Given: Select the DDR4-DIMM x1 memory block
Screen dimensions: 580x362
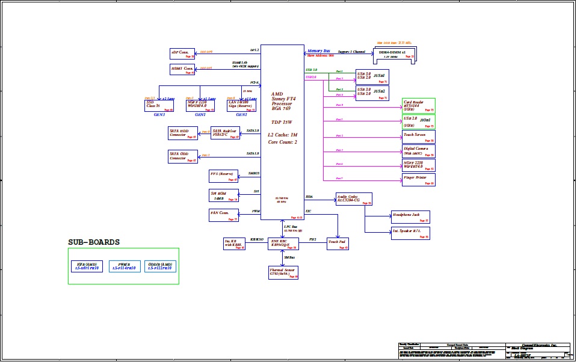Looking at the screenshot, I should [x=395, y=54].
